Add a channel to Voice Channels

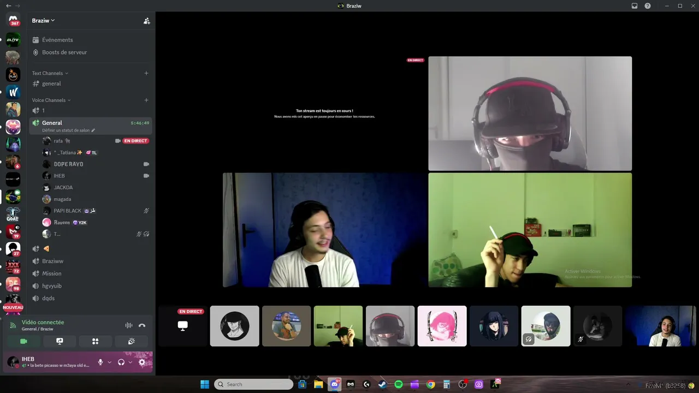tap(146, 100)
